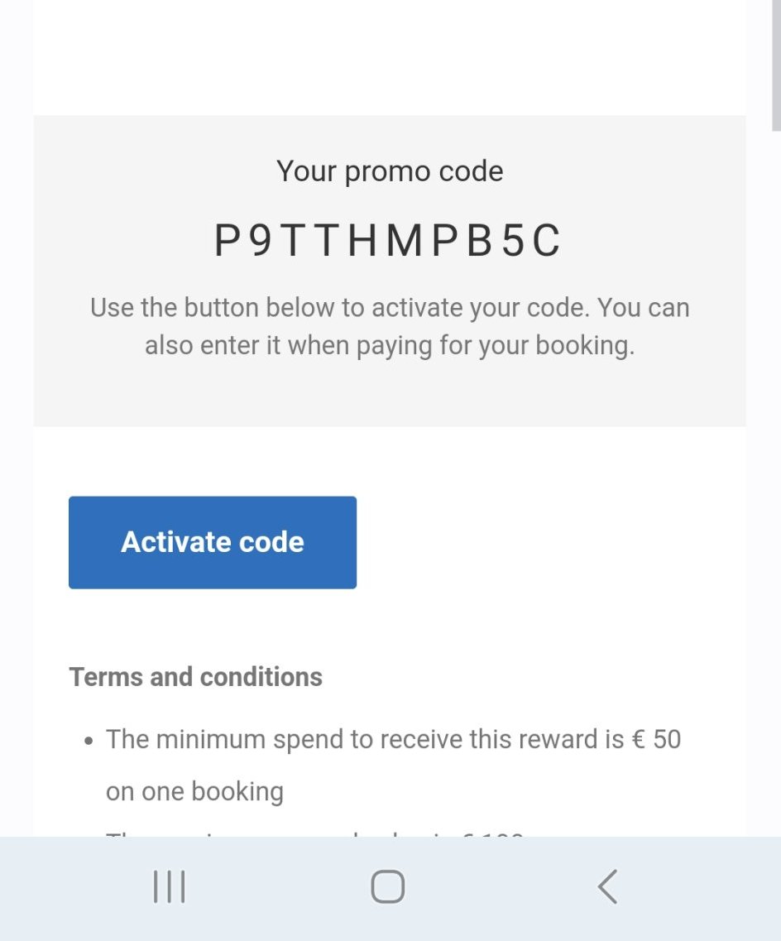Click the "Your promo code" heading
The image size is (781, 941).
pos(390,171)
